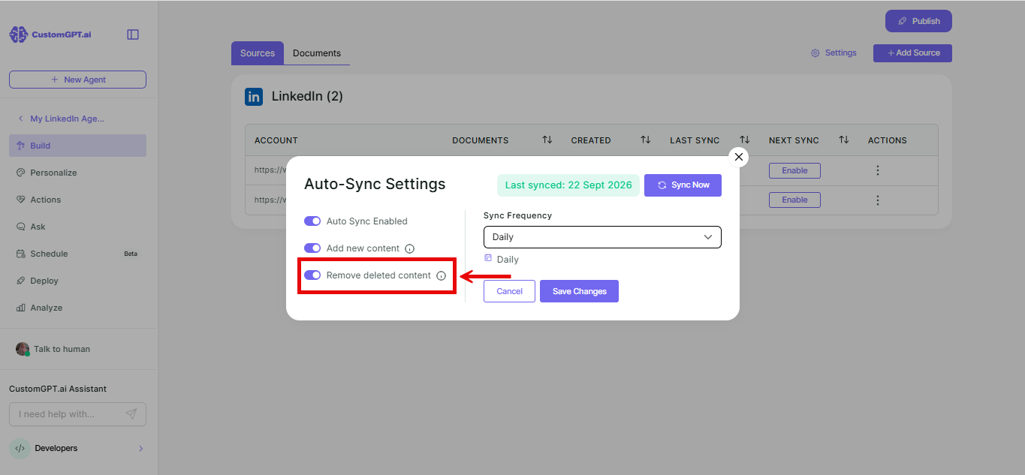This screenshot has height=475, width=1025.
Task: Toggle Add new content switch
Action: (x=312, y=248)
